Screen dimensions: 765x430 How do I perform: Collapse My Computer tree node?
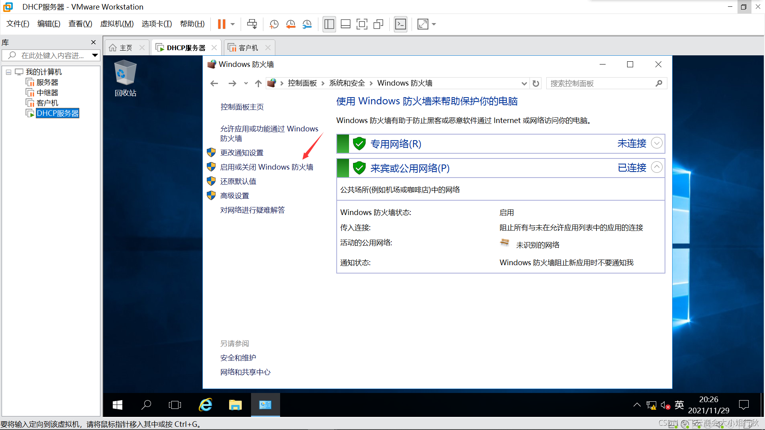[8, 72]
